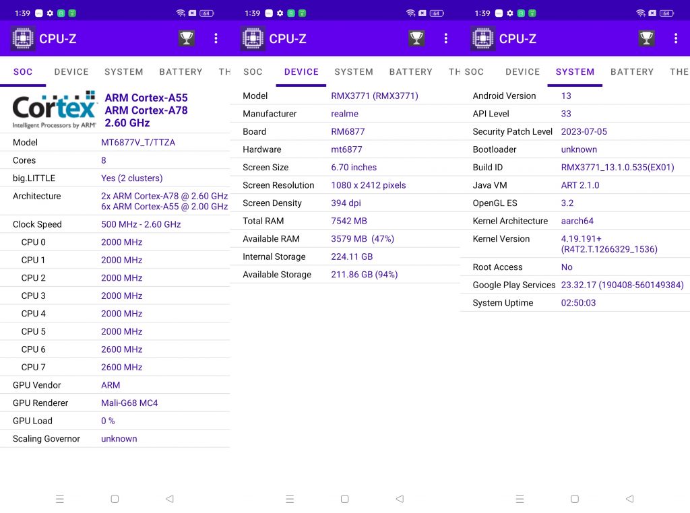Tap the CPU 0 row
The width and height of the screenshot is (690, 513).
[x=115, y=242]
